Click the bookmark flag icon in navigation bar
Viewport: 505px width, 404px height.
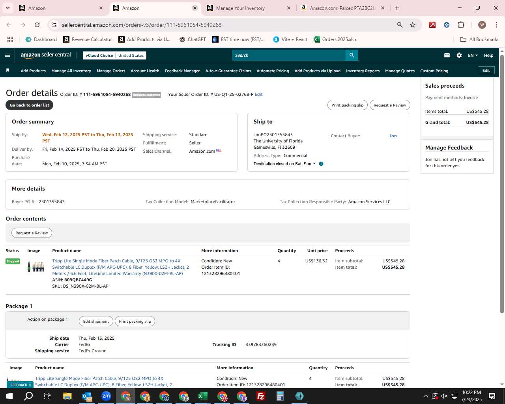pyautogui.click(x=7, y=70)
